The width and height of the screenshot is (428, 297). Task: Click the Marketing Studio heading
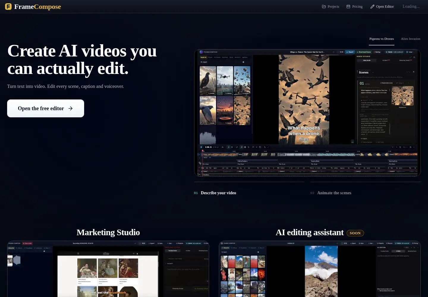coord(108,232)
